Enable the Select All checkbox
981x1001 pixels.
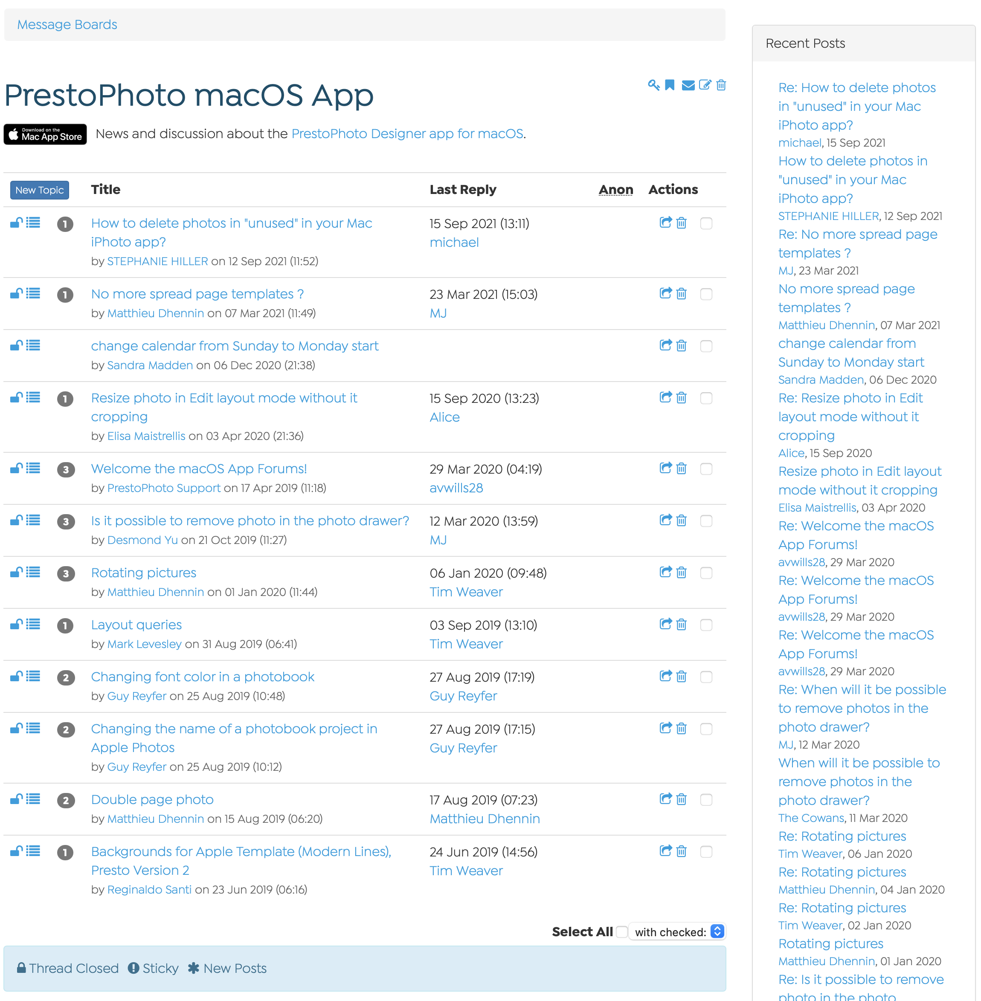(x=622, y=932)
